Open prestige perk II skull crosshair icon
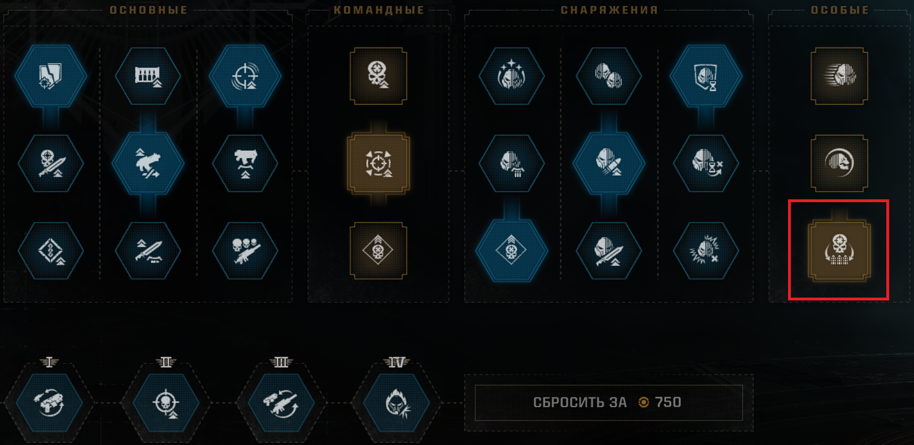 (166, 403)
